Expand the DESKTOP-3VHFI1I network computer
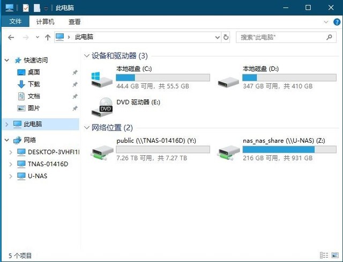Screen dimensions: 343x262 (x=11, y=152)
